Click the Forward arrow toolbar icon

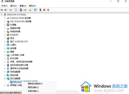point(5,10)
